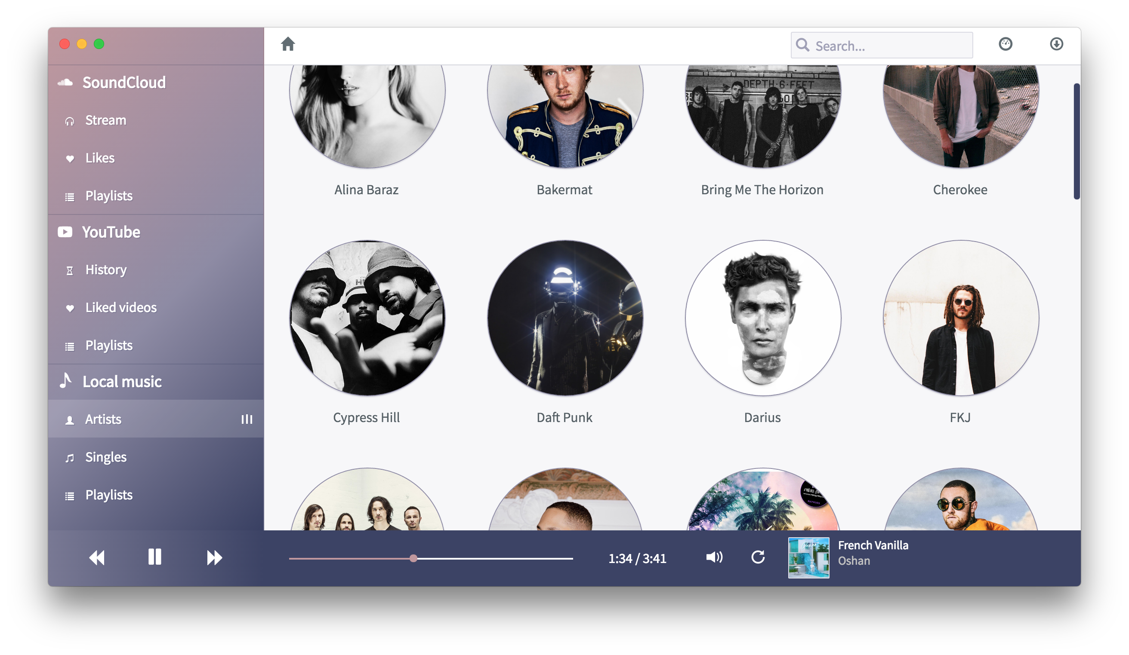The height and width of the screenshot is (655, 1129).
Task: Click the list icon beside YouTube Playlists
Action: (69, 346)
